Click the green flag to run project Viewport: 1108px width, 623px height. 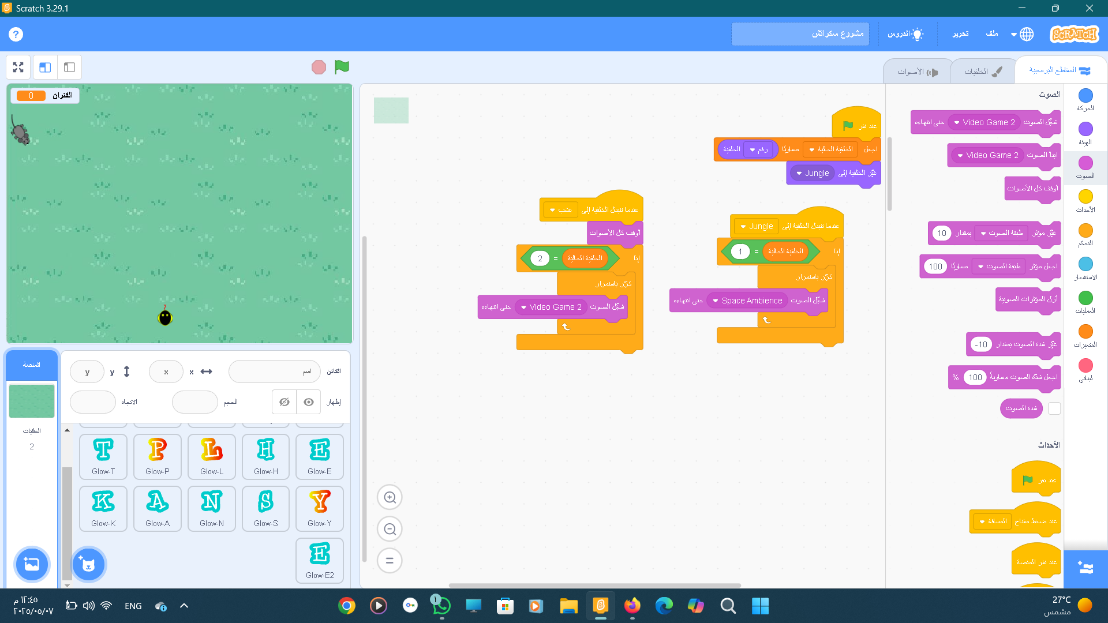pos(342,67)
